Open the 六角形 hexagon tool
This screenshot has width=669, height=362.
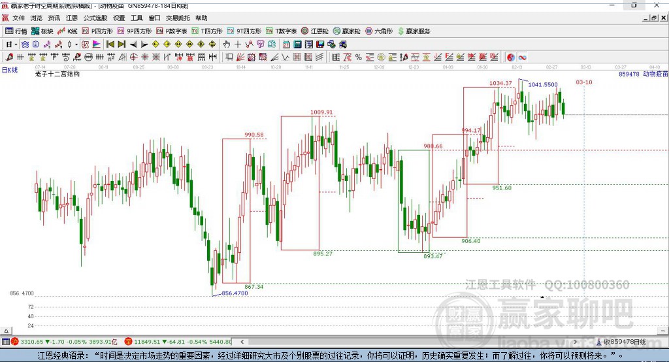click(x=379, y=31)
